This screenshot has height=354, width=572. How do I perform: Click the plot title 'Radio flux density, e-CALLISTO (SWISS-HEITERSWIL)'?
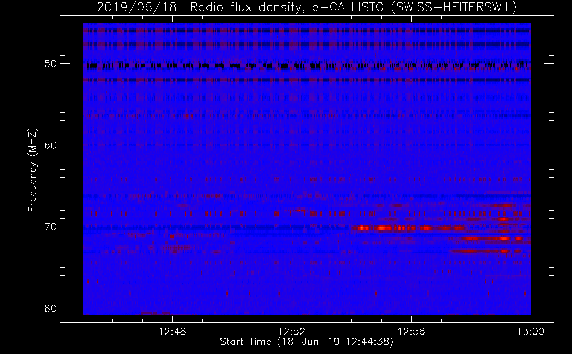click(x=353, y=7)
